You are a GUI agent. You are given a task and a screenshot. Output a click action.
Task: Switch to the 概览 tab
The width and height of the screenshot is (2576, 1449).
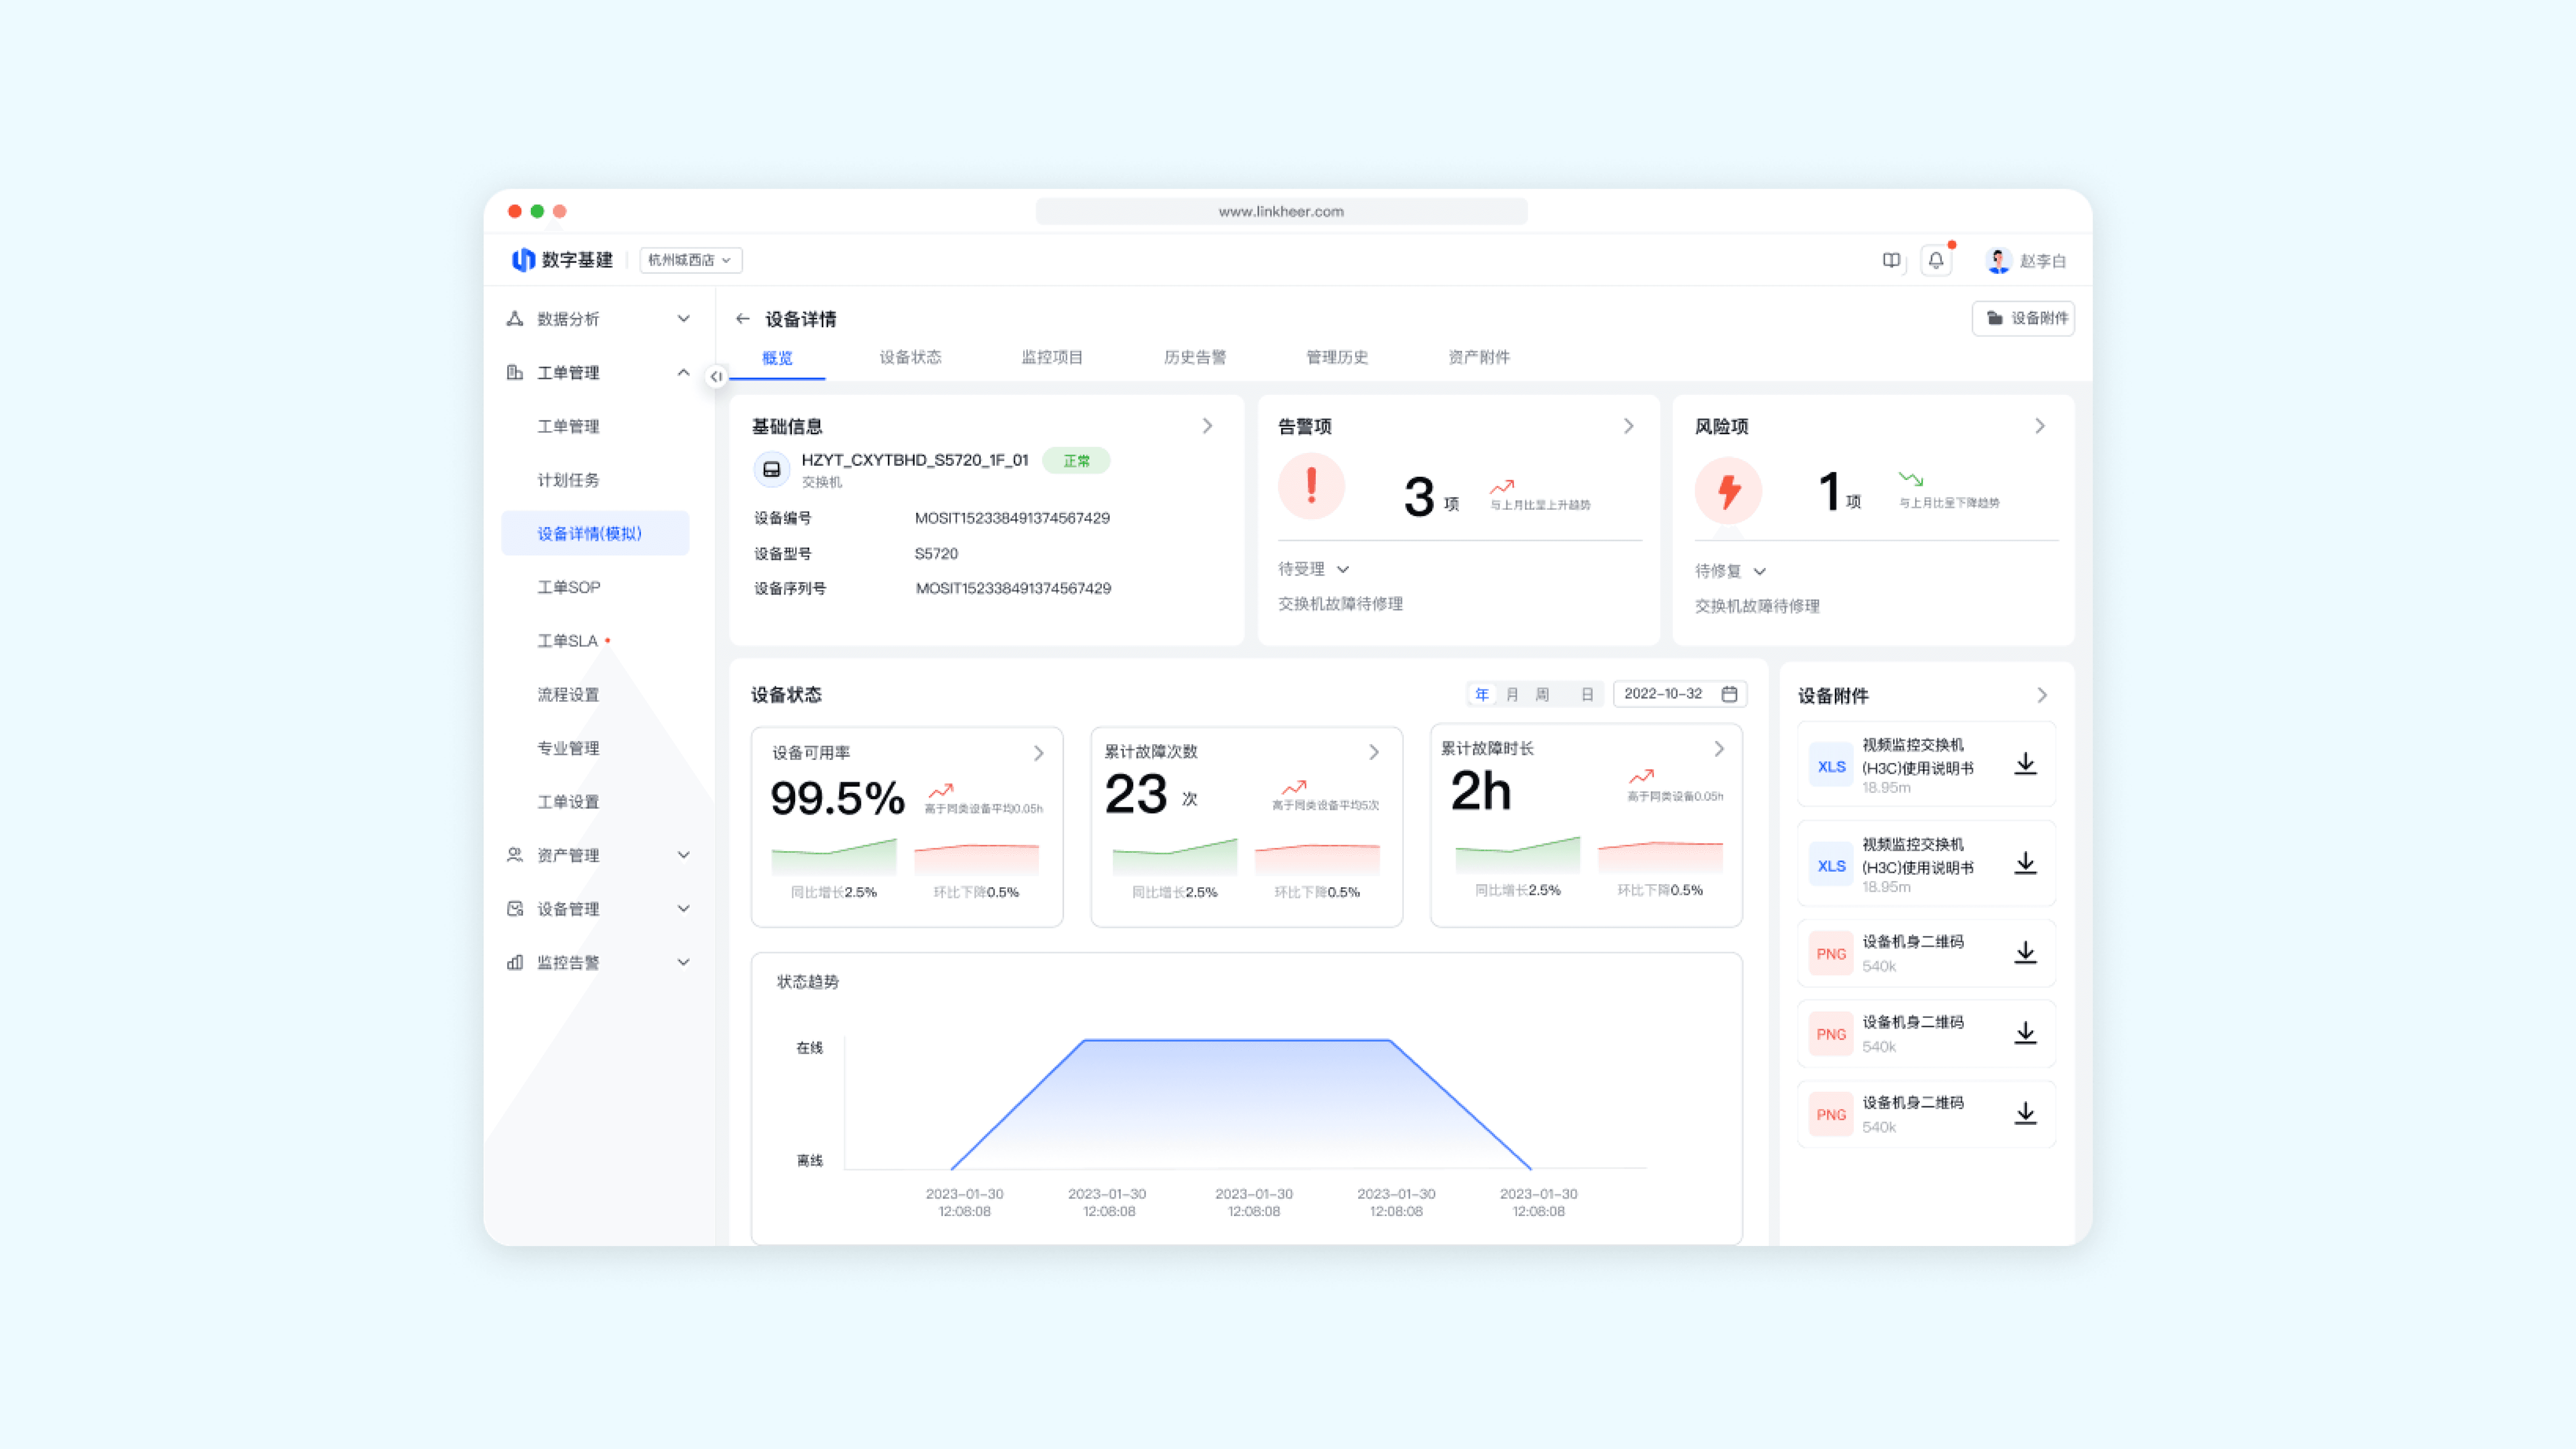777,358
